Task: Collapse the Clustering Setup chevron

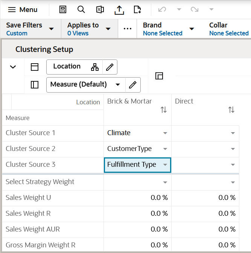Action: click(x=13, y=67)
